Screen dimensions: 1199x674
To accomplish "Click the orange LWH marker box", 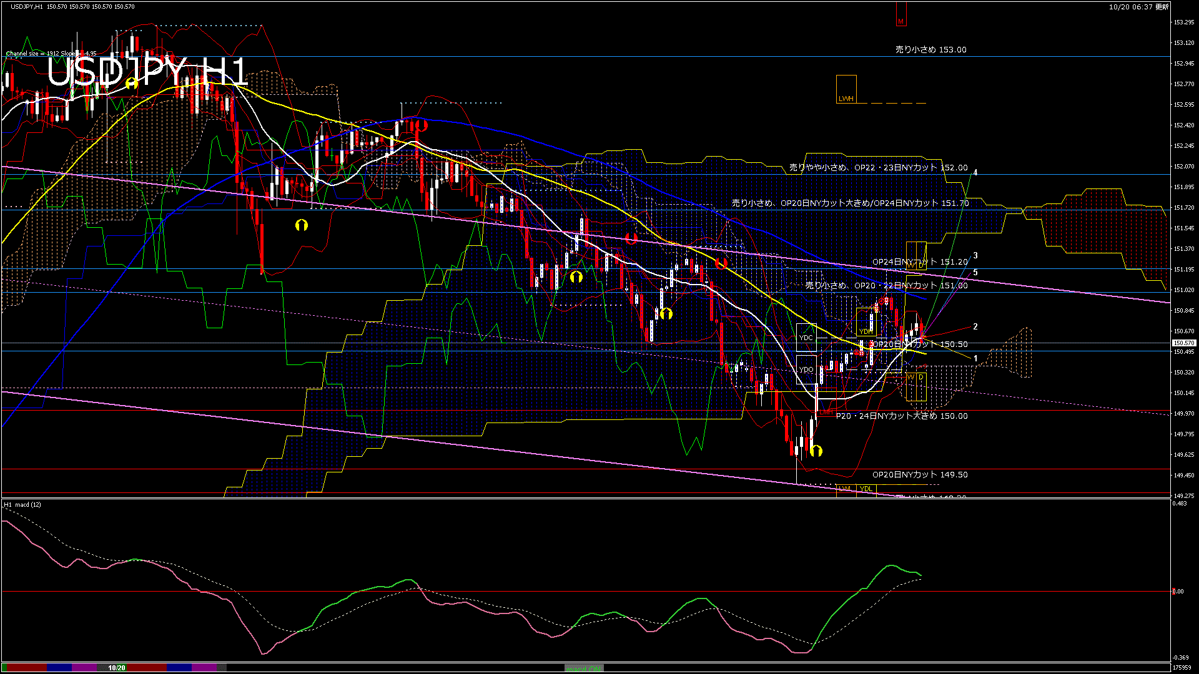I will point(846,89).
